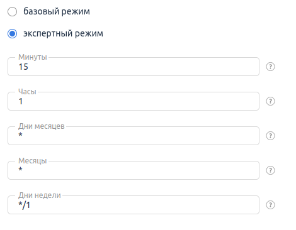This screenshot has height=230, width=296.
Task: Click the Дни недели floating field label
Action: point(40,195)
